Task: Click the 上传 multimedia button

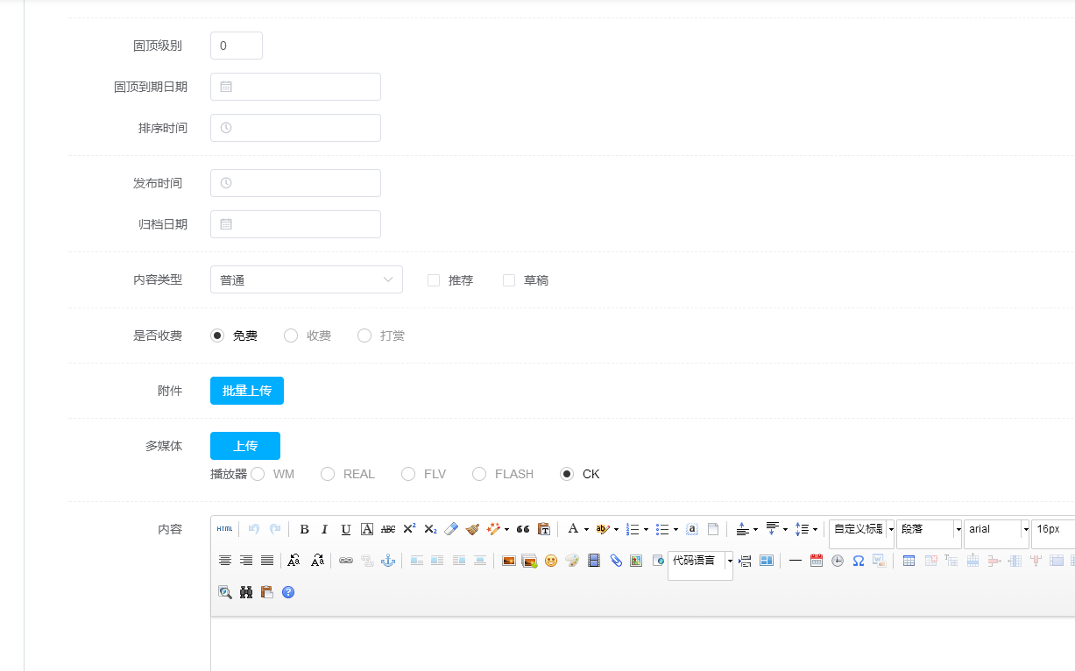Action: tap(245, 446)
